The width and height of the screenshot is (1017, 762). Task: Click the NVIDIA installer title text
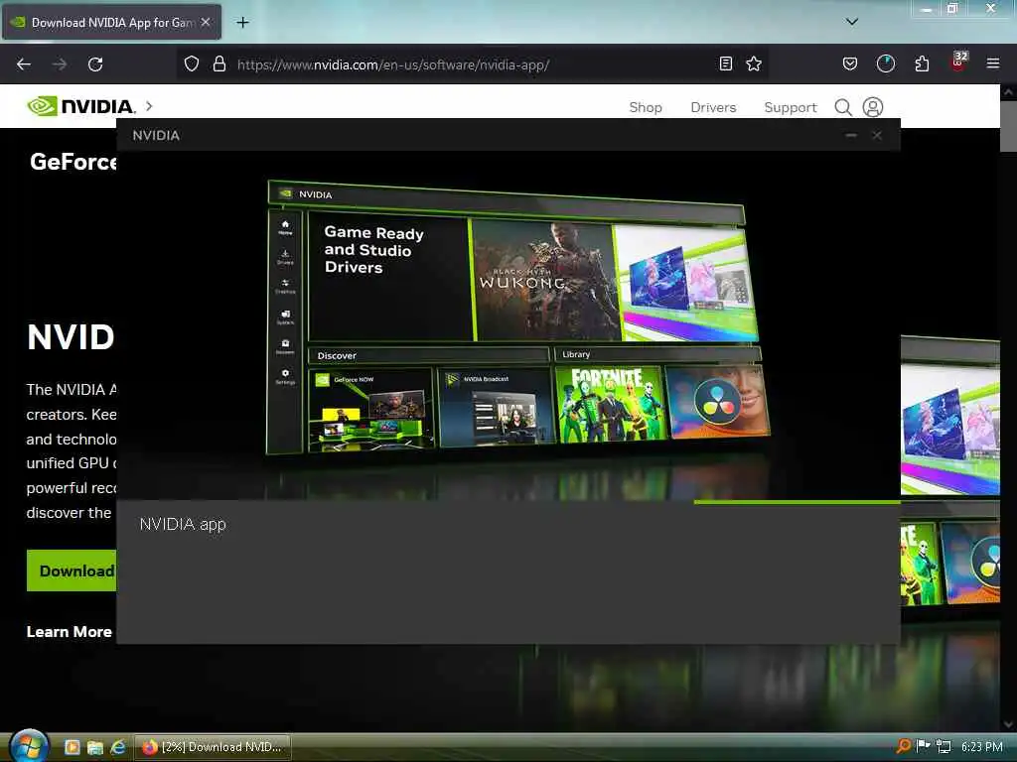click(x=156, y=135)
